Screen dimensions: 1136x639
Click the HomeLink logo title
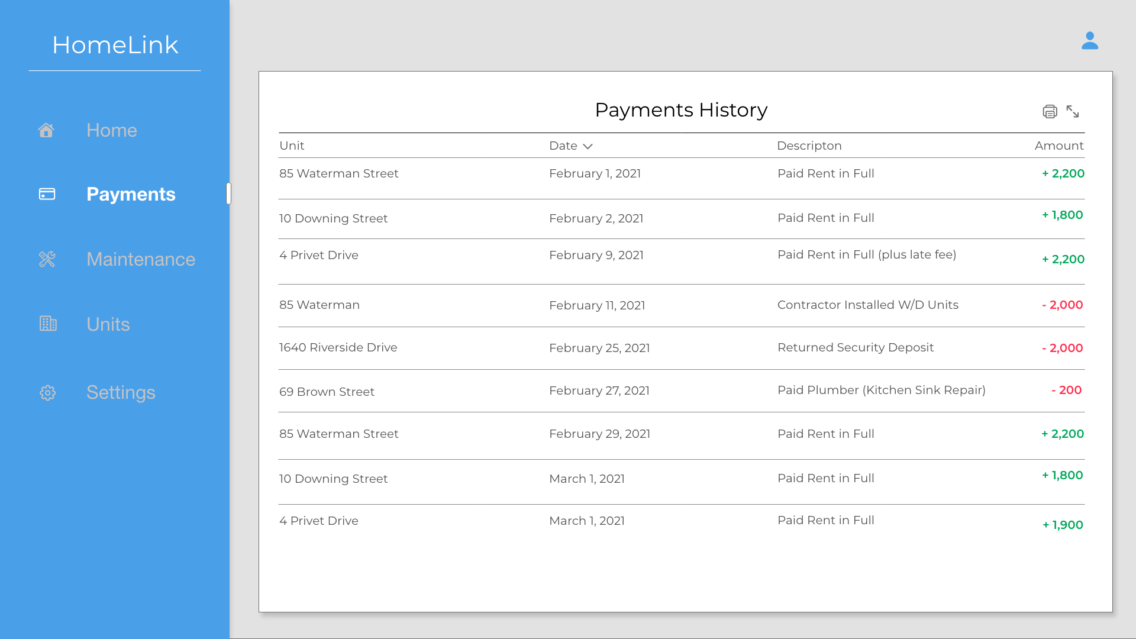coord(115,45)
